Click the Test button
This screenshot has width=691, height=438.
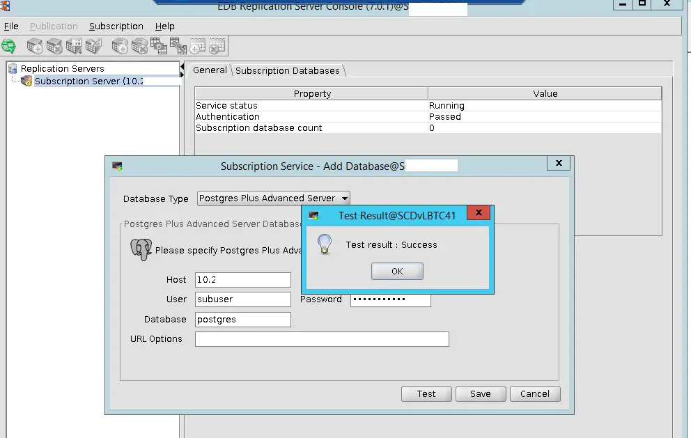pos(426,394)
